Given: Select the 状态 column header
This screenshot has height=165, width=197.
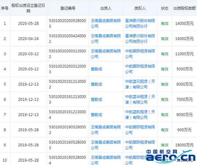Looking at the screenshot, I should pos(164,8).
